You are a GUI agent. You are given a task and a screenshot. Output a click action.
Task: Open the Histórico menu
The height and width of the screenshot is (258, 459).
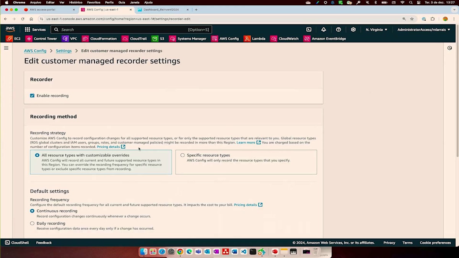(76, 2)
